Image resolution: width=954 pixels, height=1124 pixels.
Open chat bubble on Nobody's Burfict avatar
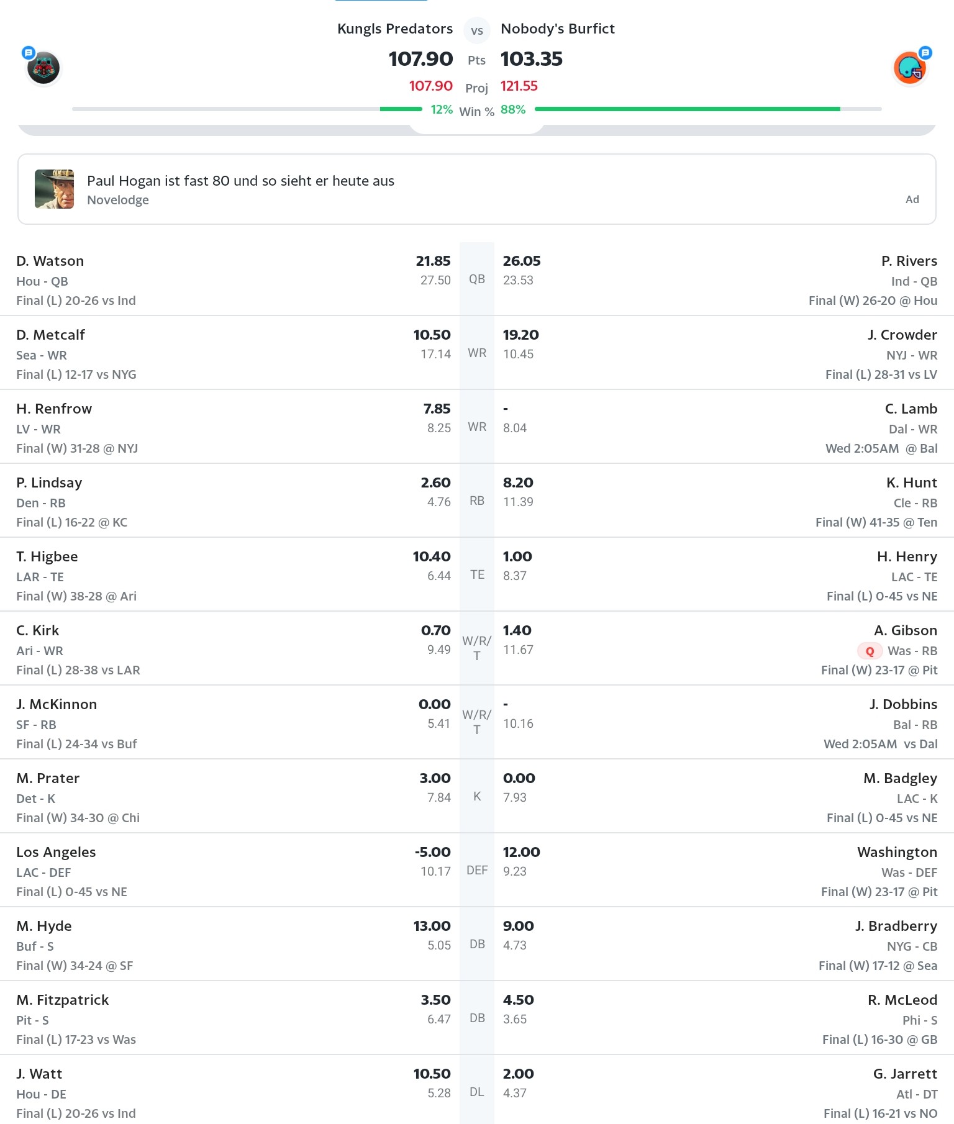[x=925, y=53]
